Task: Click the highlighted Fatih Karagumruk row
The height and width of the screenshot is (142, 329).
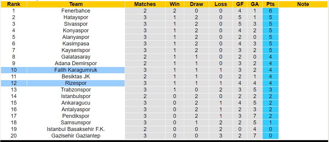Action: click(x=76, y=70)
